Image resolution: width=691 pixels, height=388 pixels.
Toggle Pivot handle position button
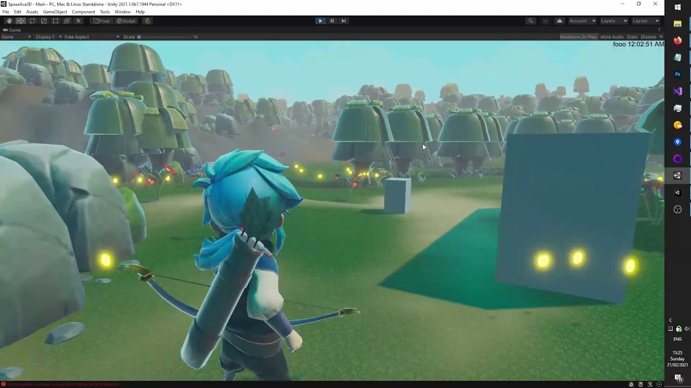pyautogui.click(x=101, y=21)
